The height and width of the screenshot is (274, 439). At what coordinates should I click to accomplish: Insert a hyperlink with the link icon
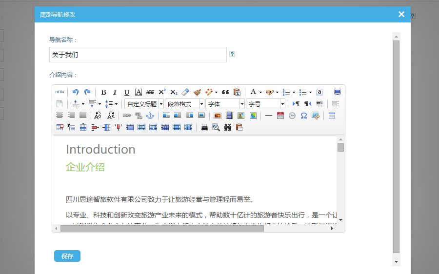tap(127, 116)
